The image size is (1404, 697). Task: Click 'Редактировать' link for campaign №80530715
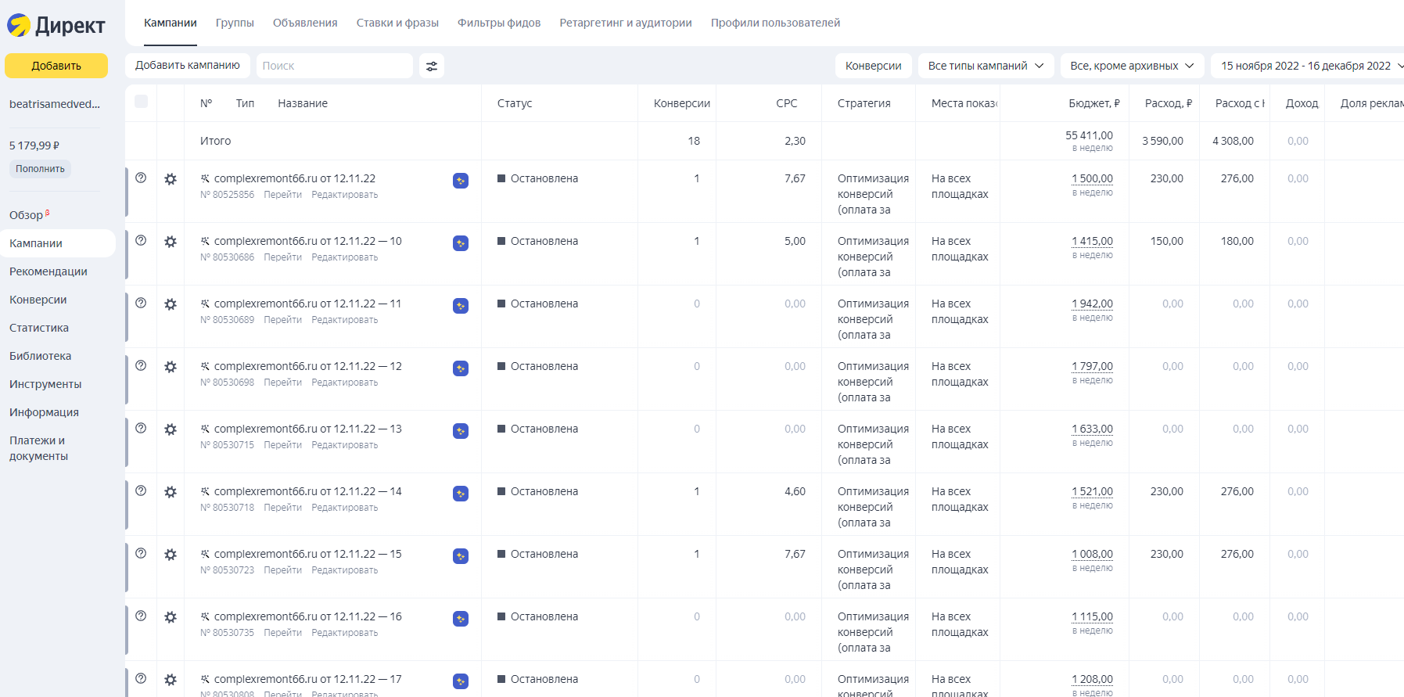[344, 445]
